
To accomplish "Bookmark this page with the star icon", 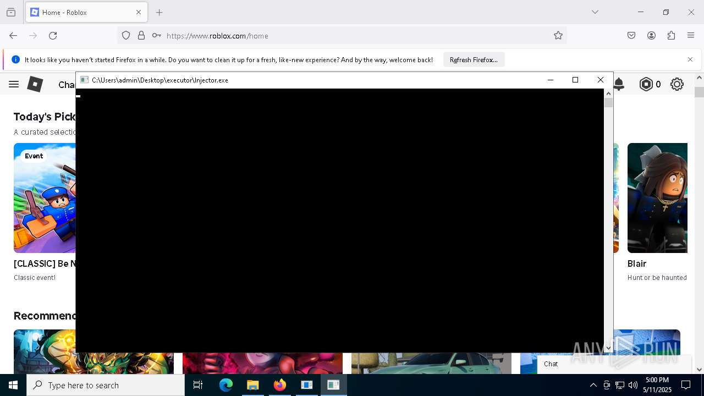I will point(558,36).
